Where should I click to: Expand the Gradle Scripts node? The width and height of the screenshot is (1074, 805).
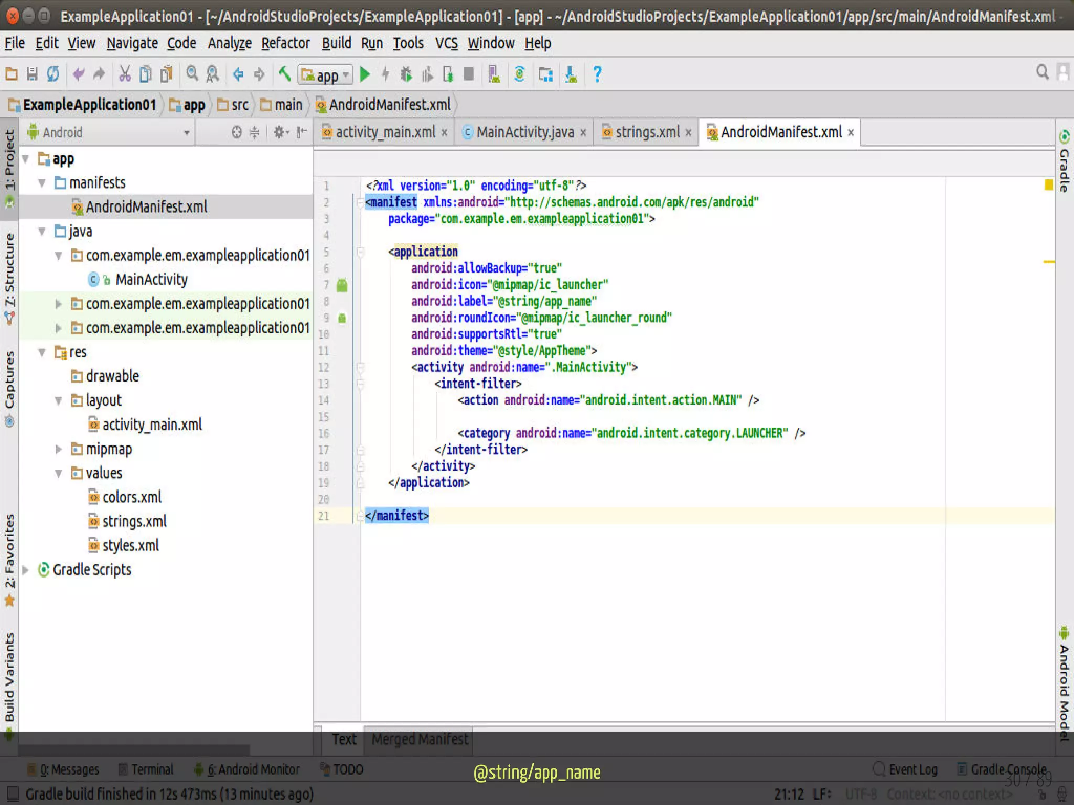(x=25, y=570)
